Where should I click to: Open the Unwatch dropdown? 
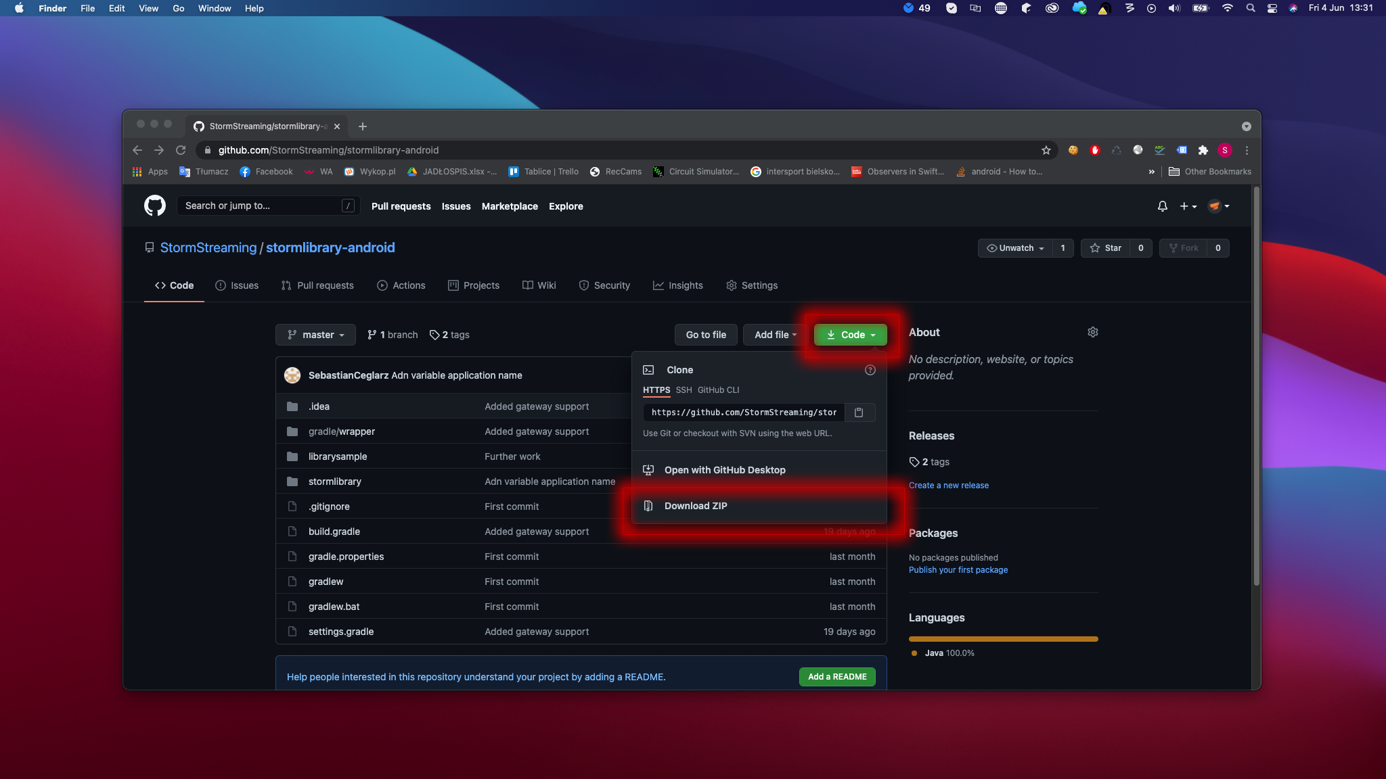coord(1015,248)
